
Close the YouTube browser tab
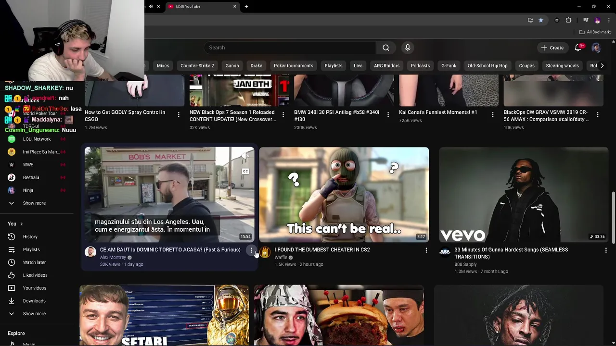pos(235,6)
